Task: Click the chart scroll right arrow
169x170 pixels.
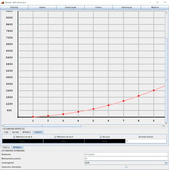Action: click(164, 126)
